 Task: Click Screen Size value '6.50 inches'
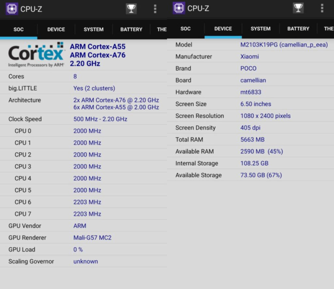point(256,104)
